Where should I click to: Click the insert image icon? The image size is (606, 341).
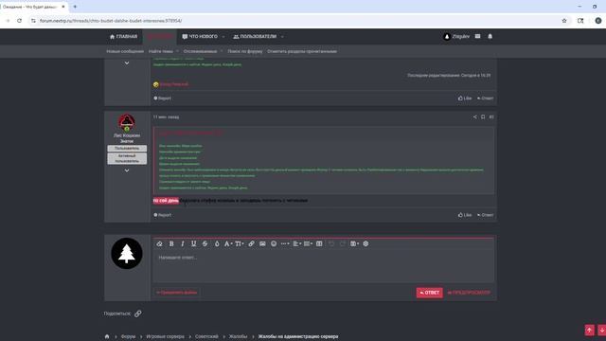click(x=262, y=244)
